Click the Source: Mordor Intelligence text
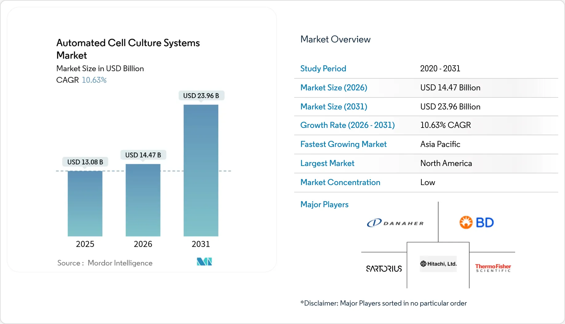 coord(105,263)
